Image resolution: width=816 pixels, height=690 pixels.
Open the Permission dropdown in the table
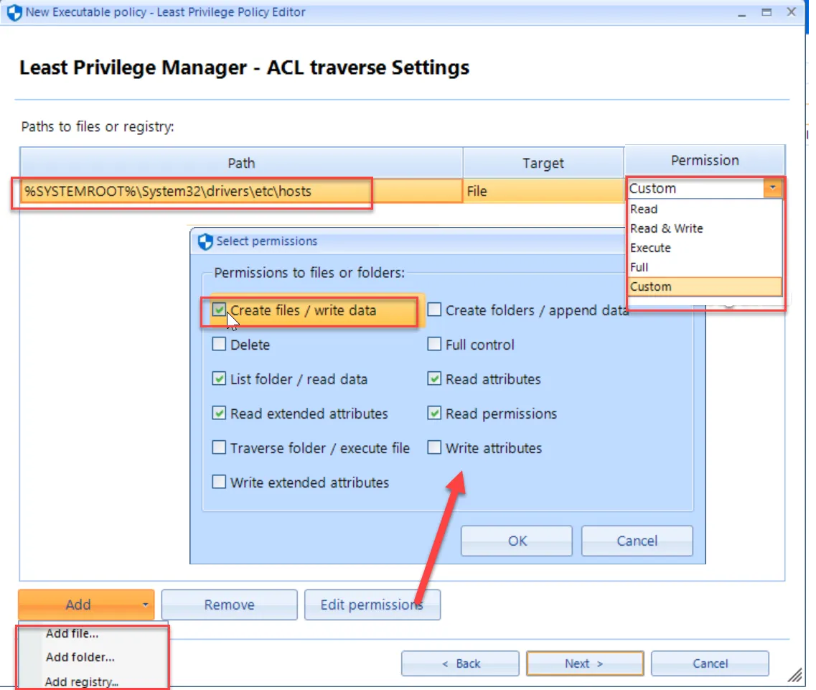point(773,187)
